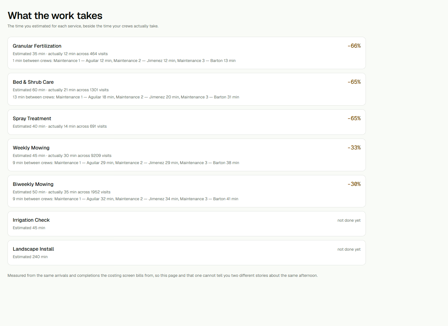Click the -30% variance for Biweekly Mowing
This screenshot has width=448, height=326.
(354, 184)
